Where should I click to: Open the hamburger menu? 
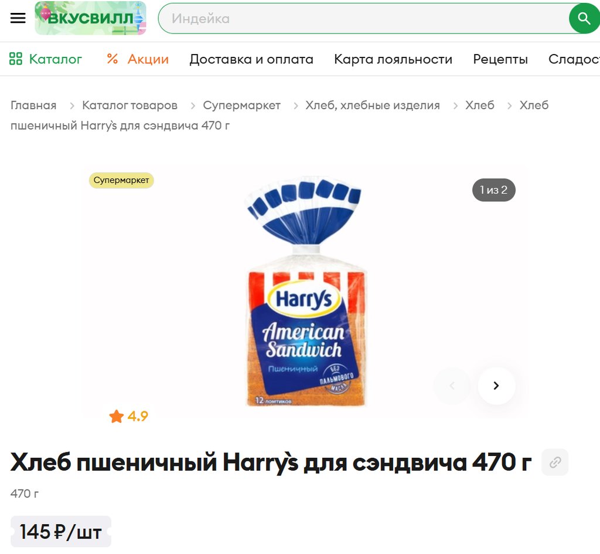[18, 18]
